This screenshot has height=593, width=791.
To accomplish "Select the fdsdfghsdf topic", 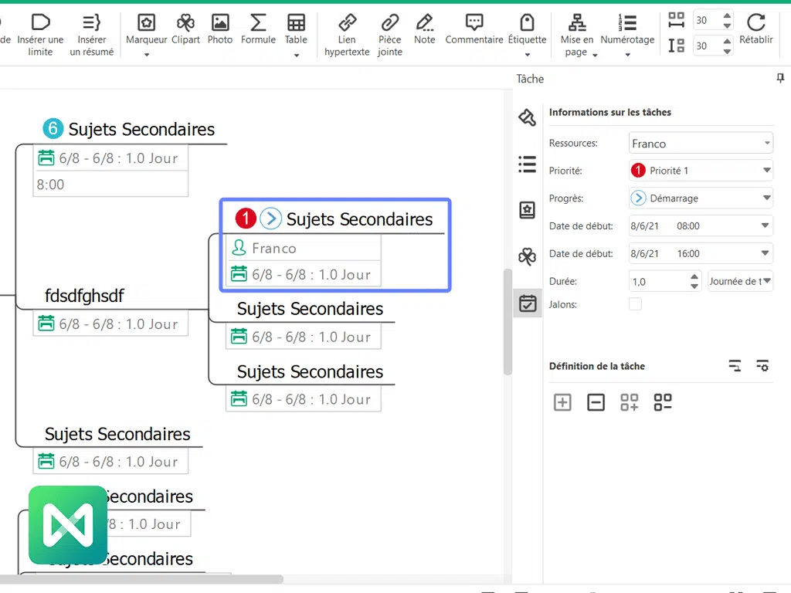I will (x=84, y=296).
